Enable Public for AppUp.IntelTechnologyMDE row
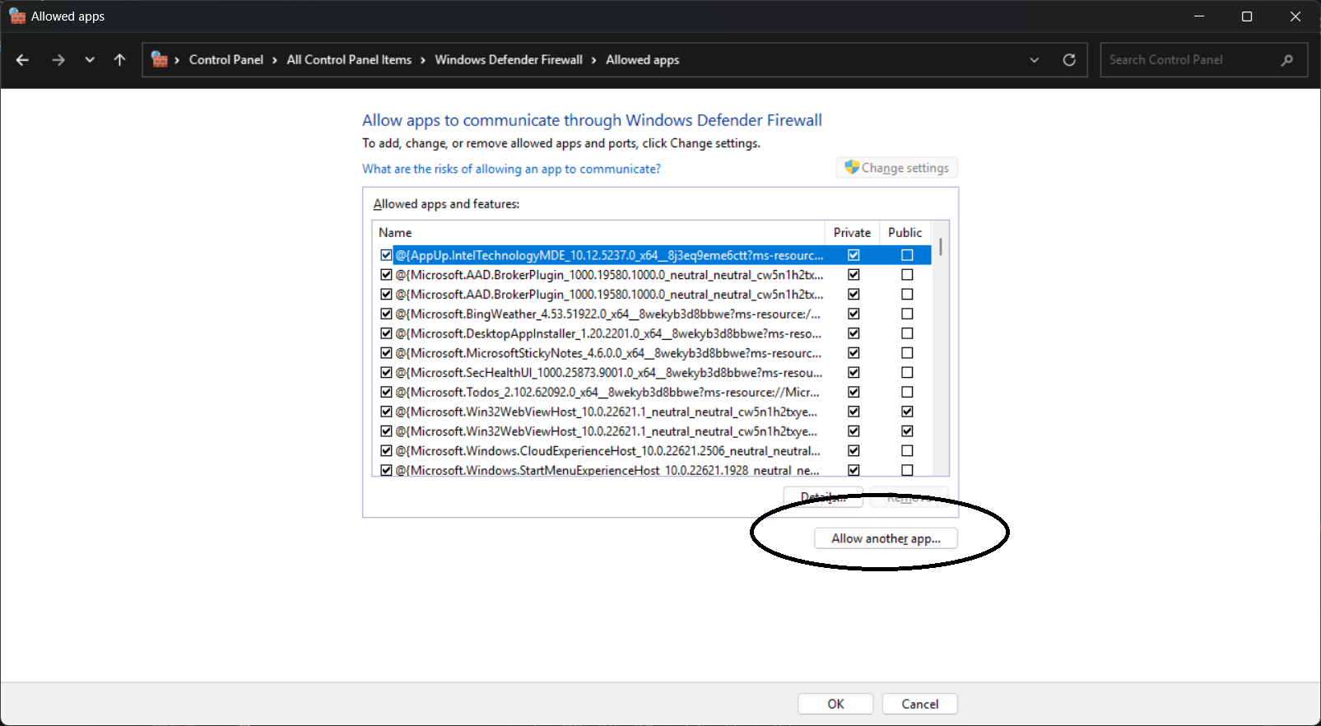This screenshot has height=726, width=1321. coord(907,255)
